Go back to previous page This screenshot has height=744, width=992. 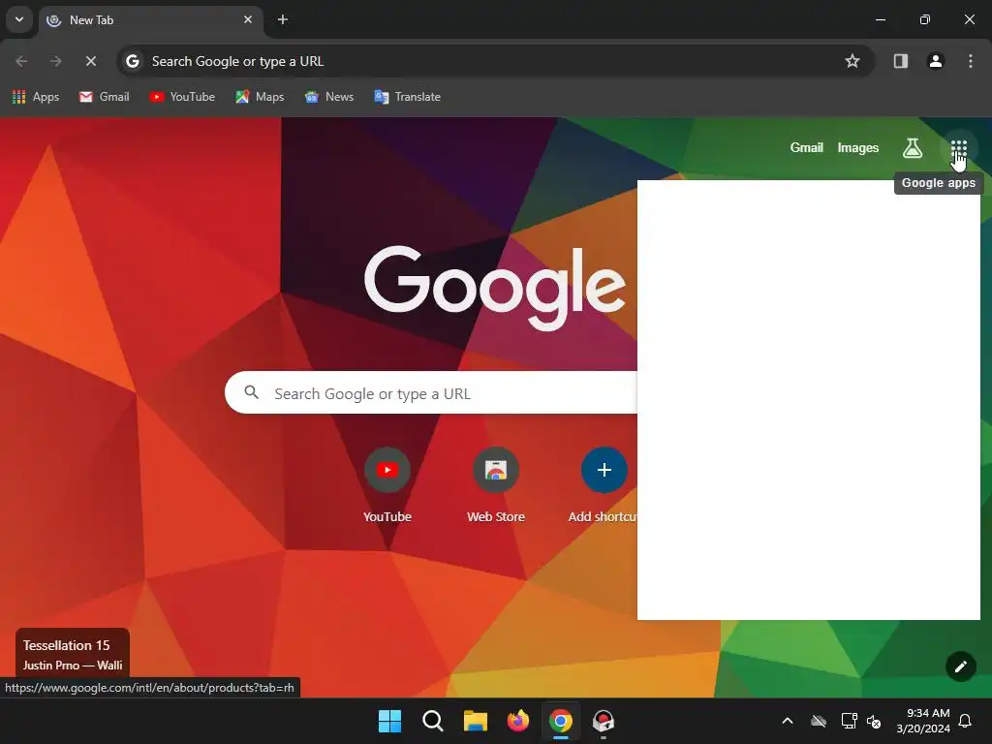click(21, 61)
